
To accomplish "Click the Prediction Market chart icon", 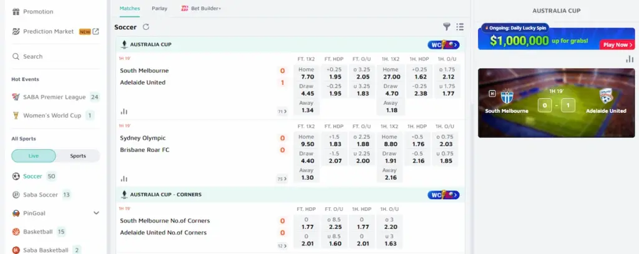I will pyautogui.click(x=16, y=31).
